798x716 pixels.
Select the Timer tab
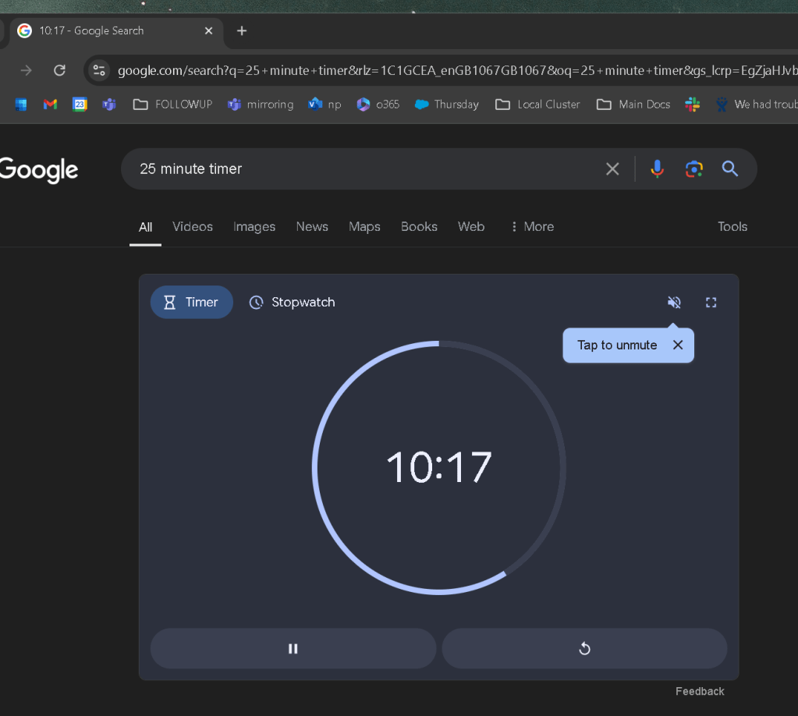191,303
